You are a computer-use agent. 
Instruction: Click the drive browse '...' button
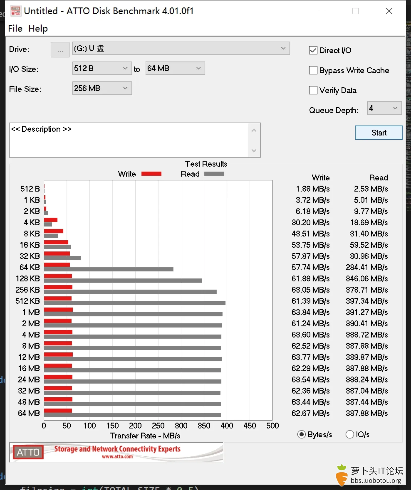coord(60,50)
